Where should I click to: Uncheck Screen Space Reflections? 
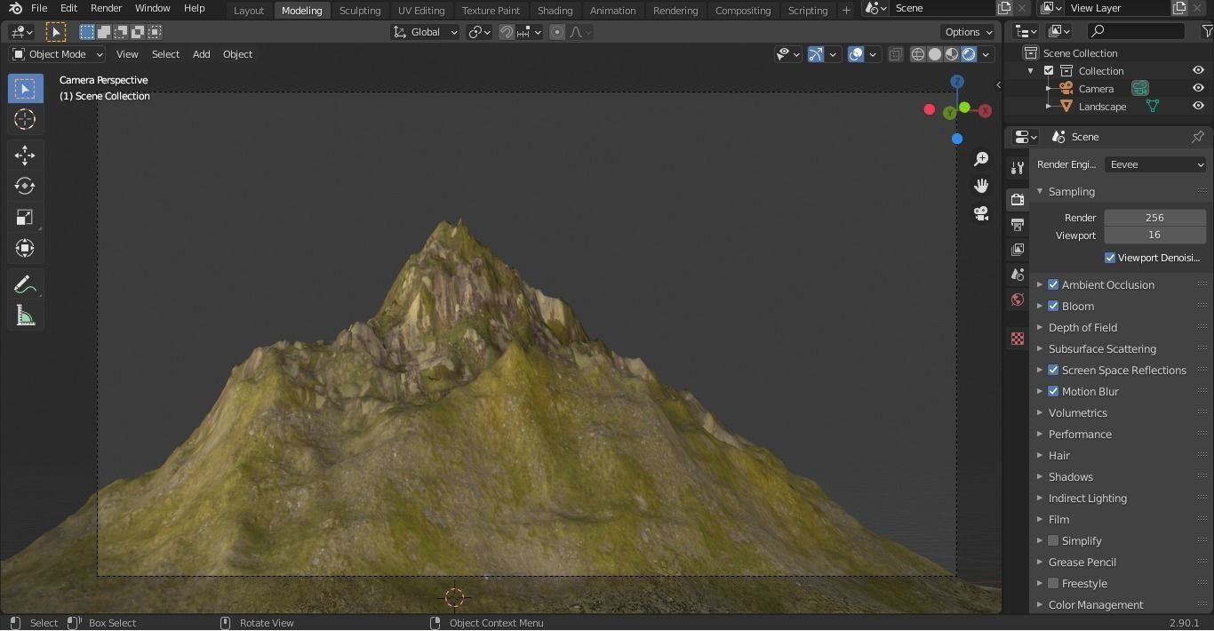1053,370
